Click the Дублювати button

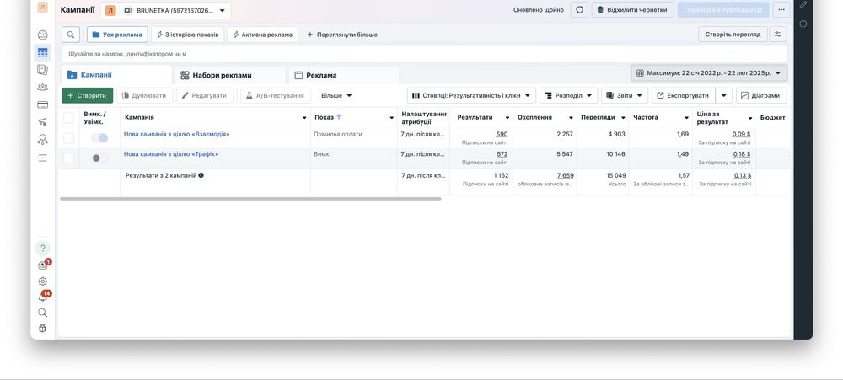145,96
